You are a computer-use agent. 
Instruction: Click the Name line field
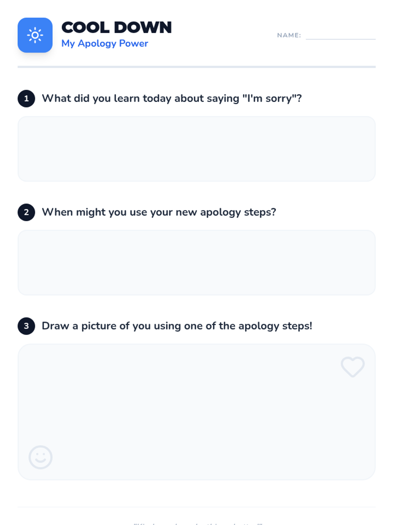[341, 35]
